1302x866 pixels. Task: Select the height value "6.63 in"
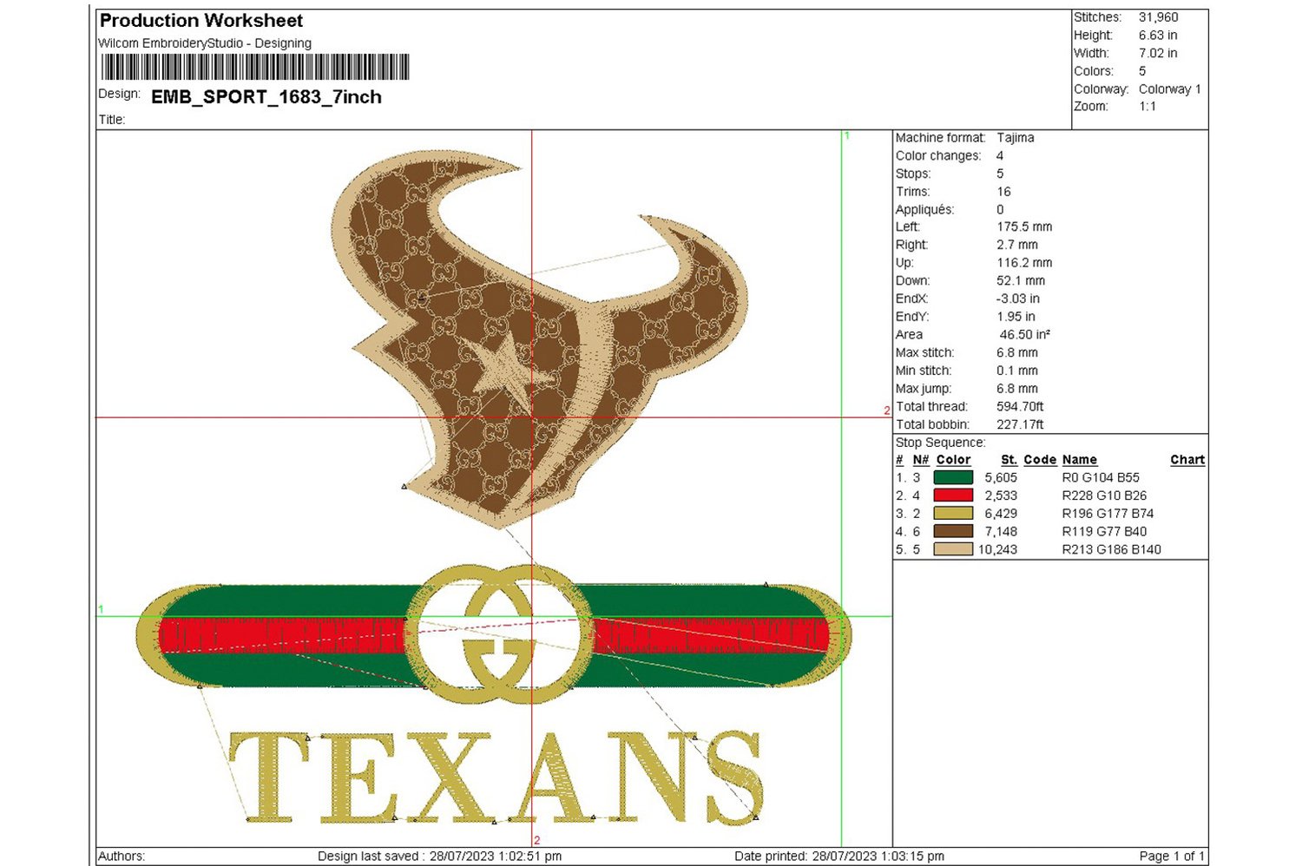(1158, 36)
